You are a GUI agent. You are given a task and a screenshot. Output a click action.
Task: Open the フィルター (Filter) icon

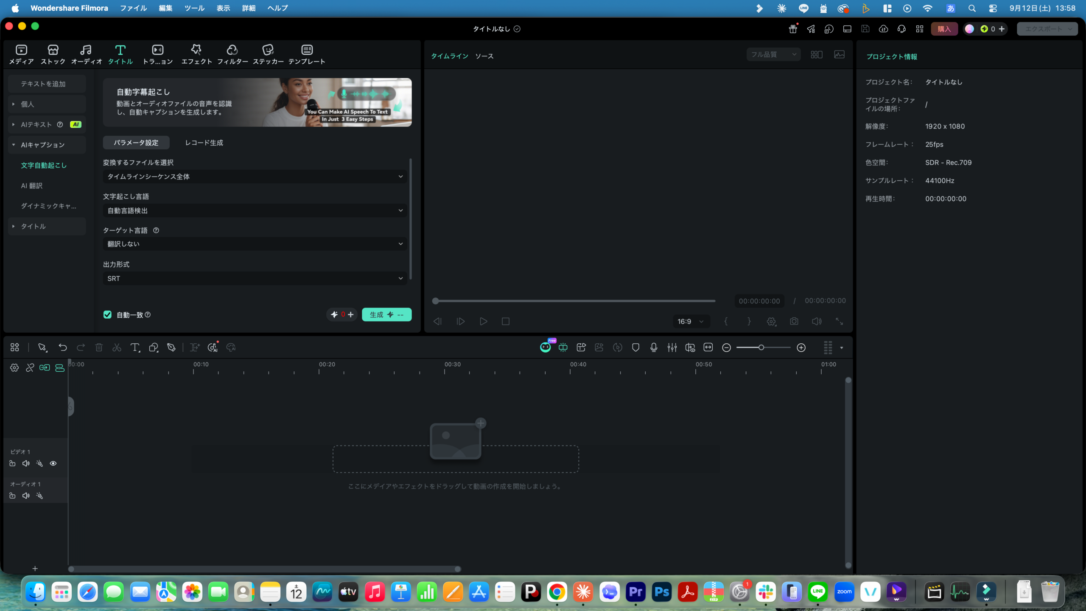coord(232,54)
